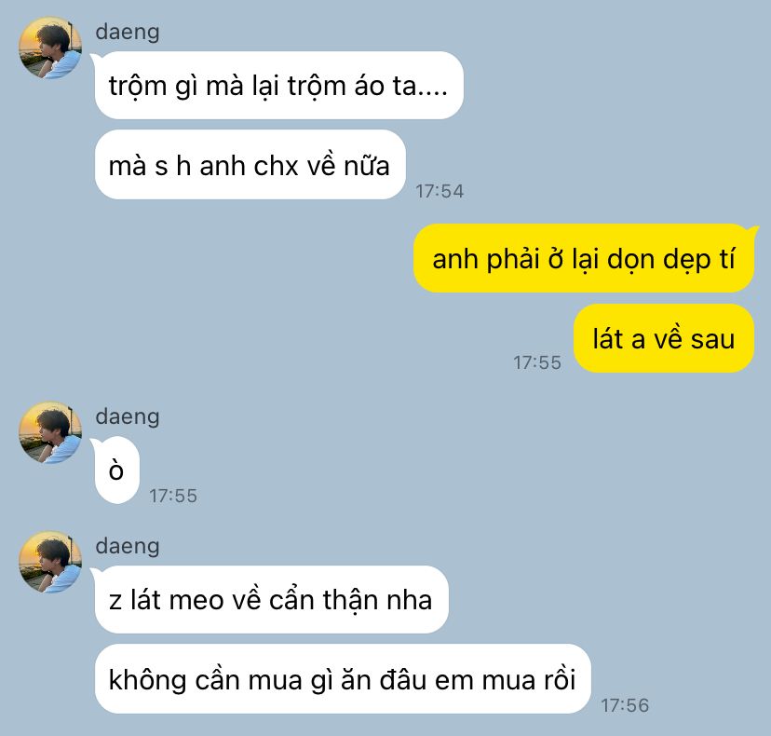771x736 pixels.
Task: Click the sender name daeng above the first message
Action: coord(128,32)
